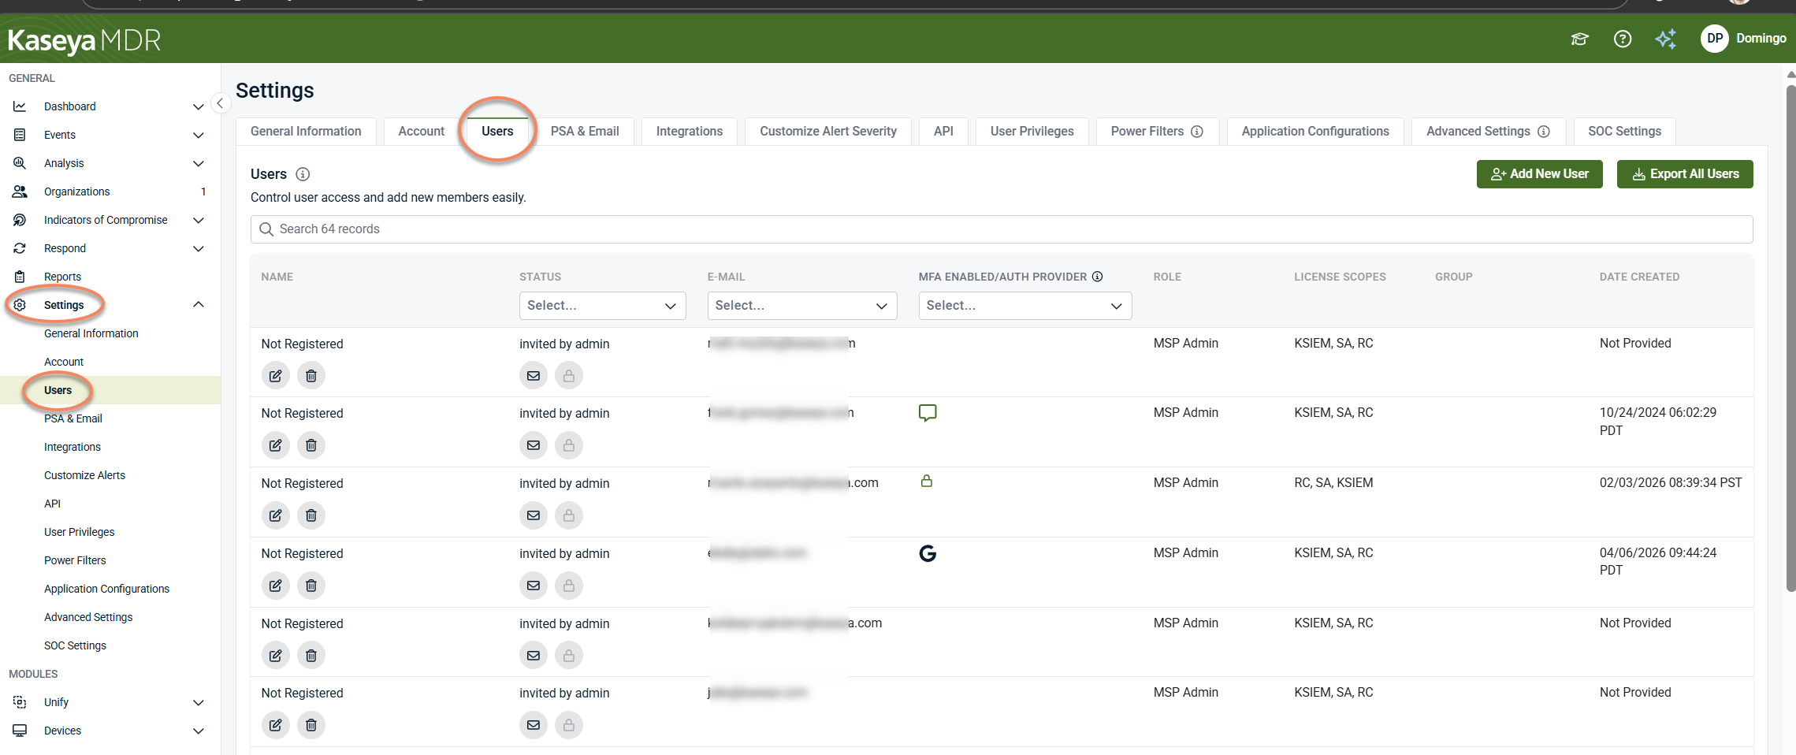The image size is (1796, 755).
Task: Open the MFA Enabled filter Select dropdown
Action: [1024, 306]
